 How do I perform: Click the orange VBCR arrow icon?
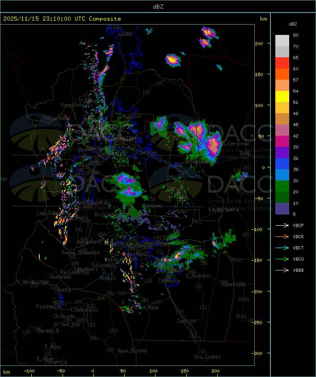[x=282, y=236]
